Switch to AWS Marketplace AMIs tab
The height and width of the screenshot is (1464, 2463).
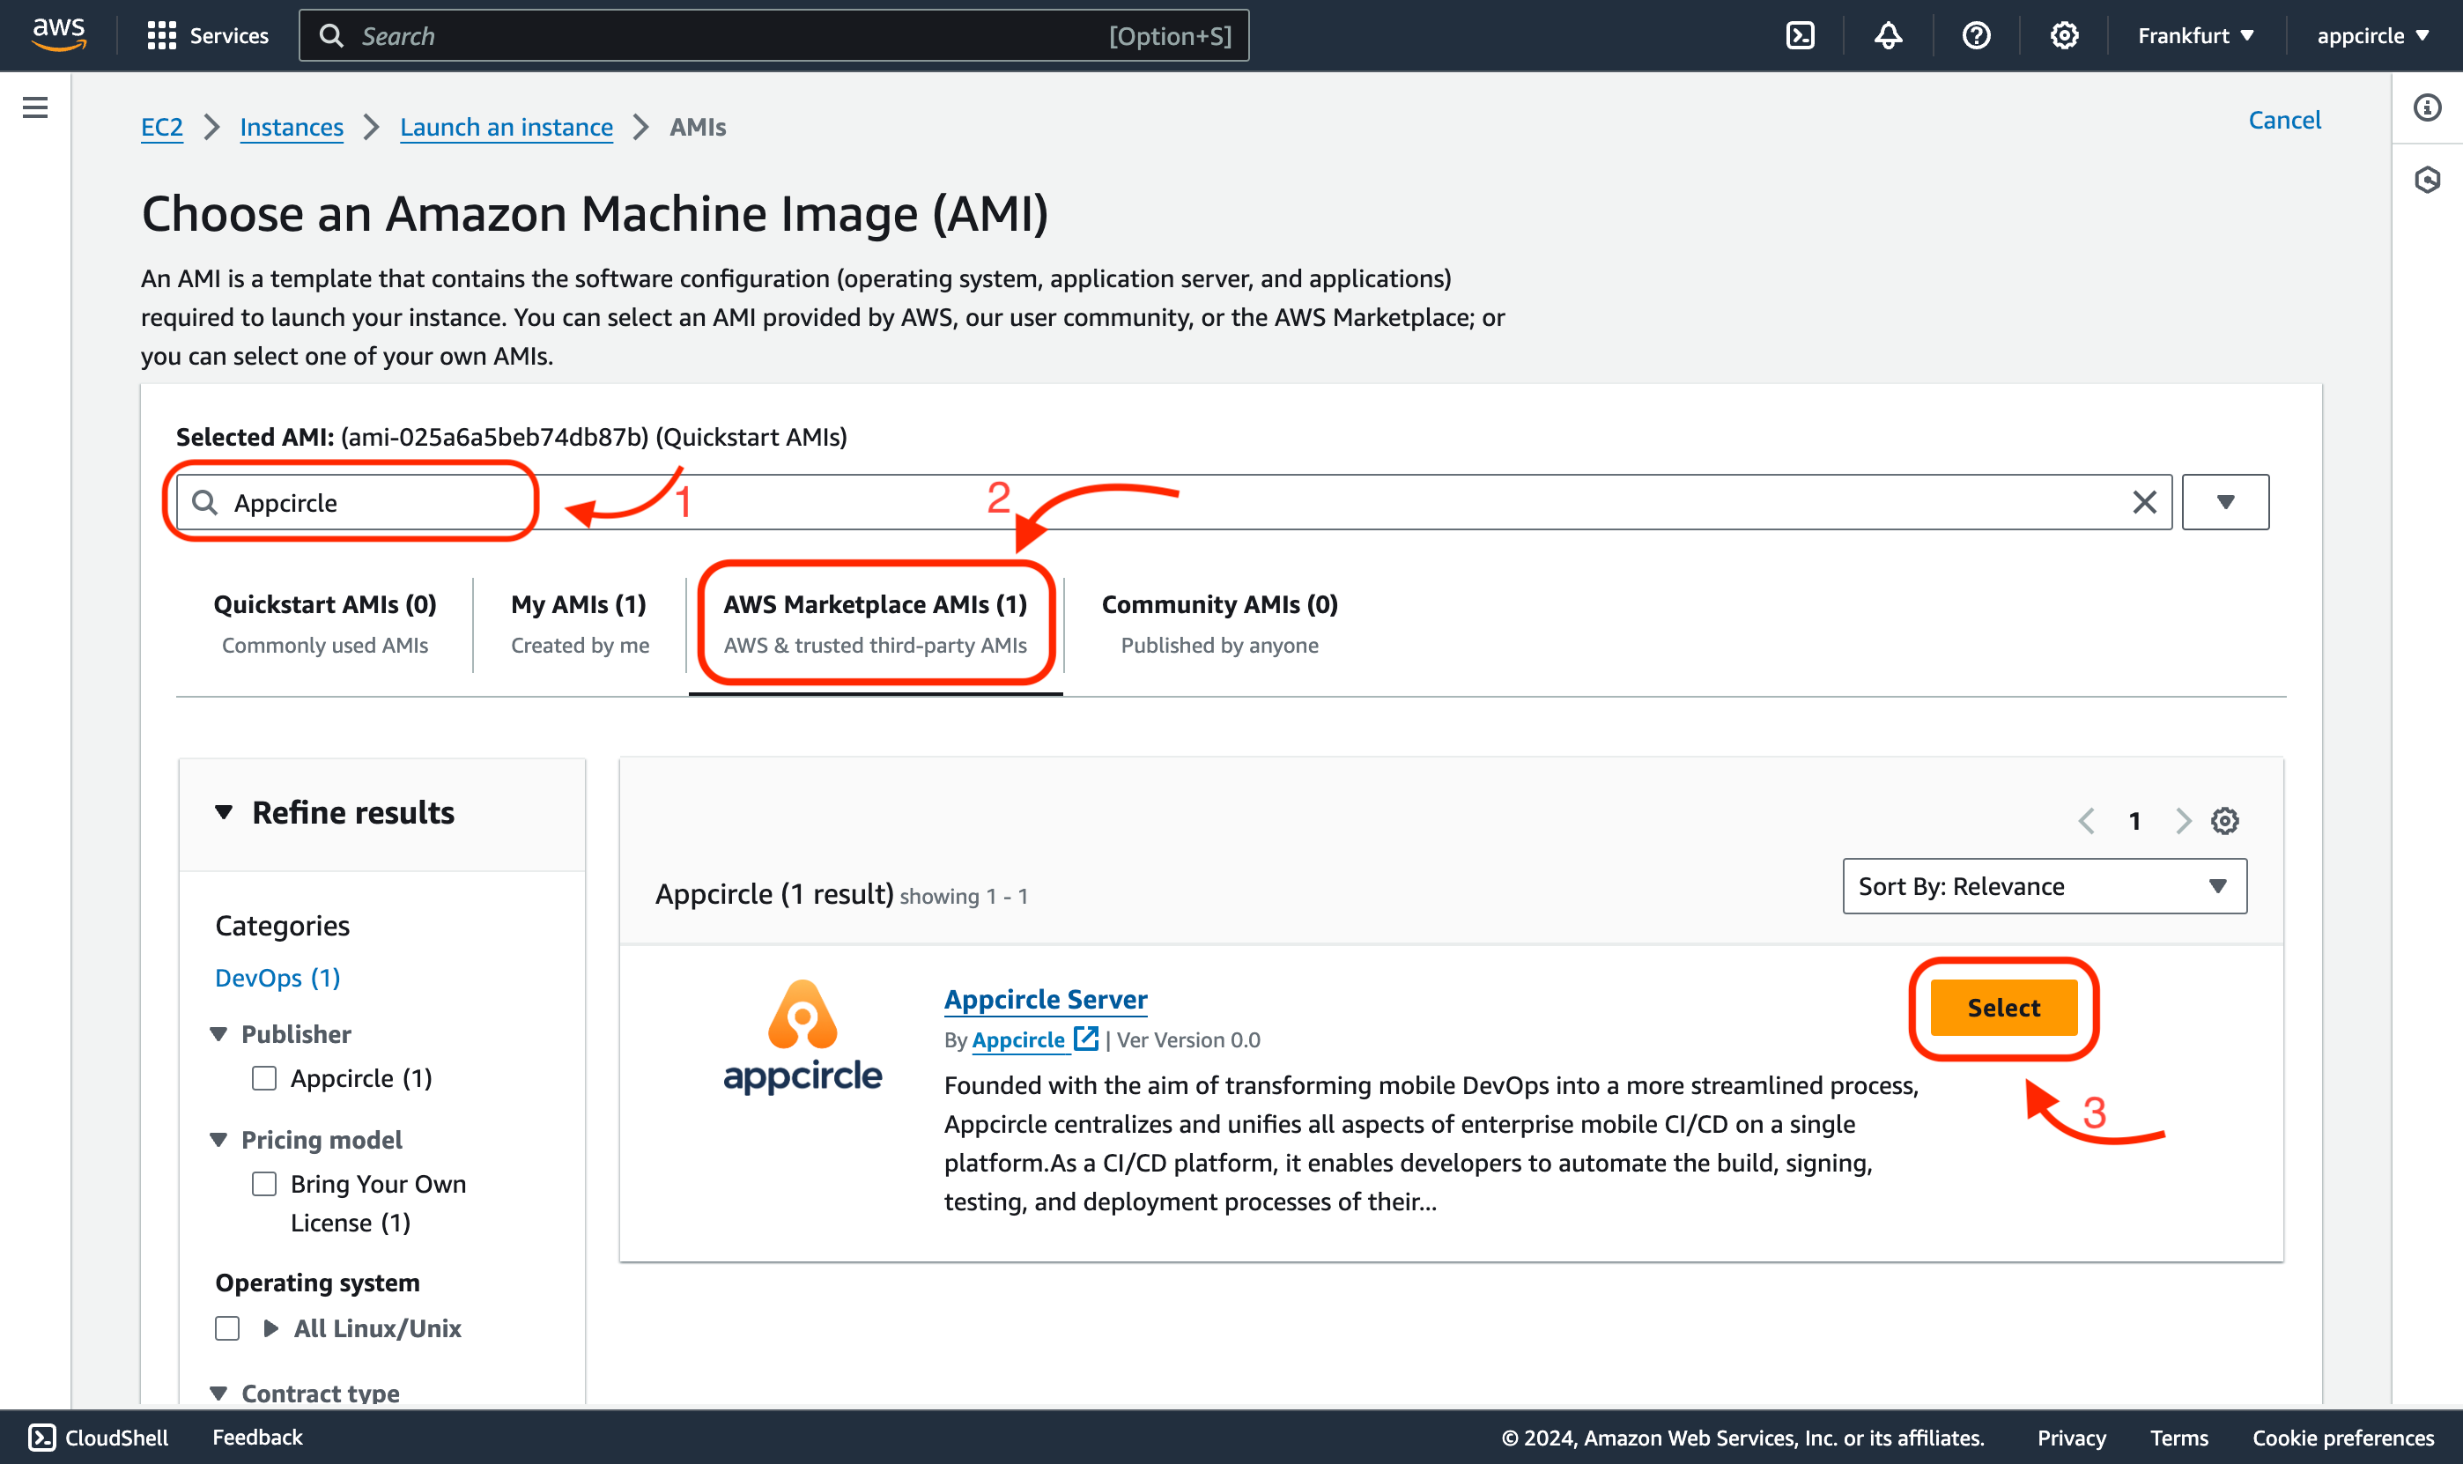(x=875, y=624)
